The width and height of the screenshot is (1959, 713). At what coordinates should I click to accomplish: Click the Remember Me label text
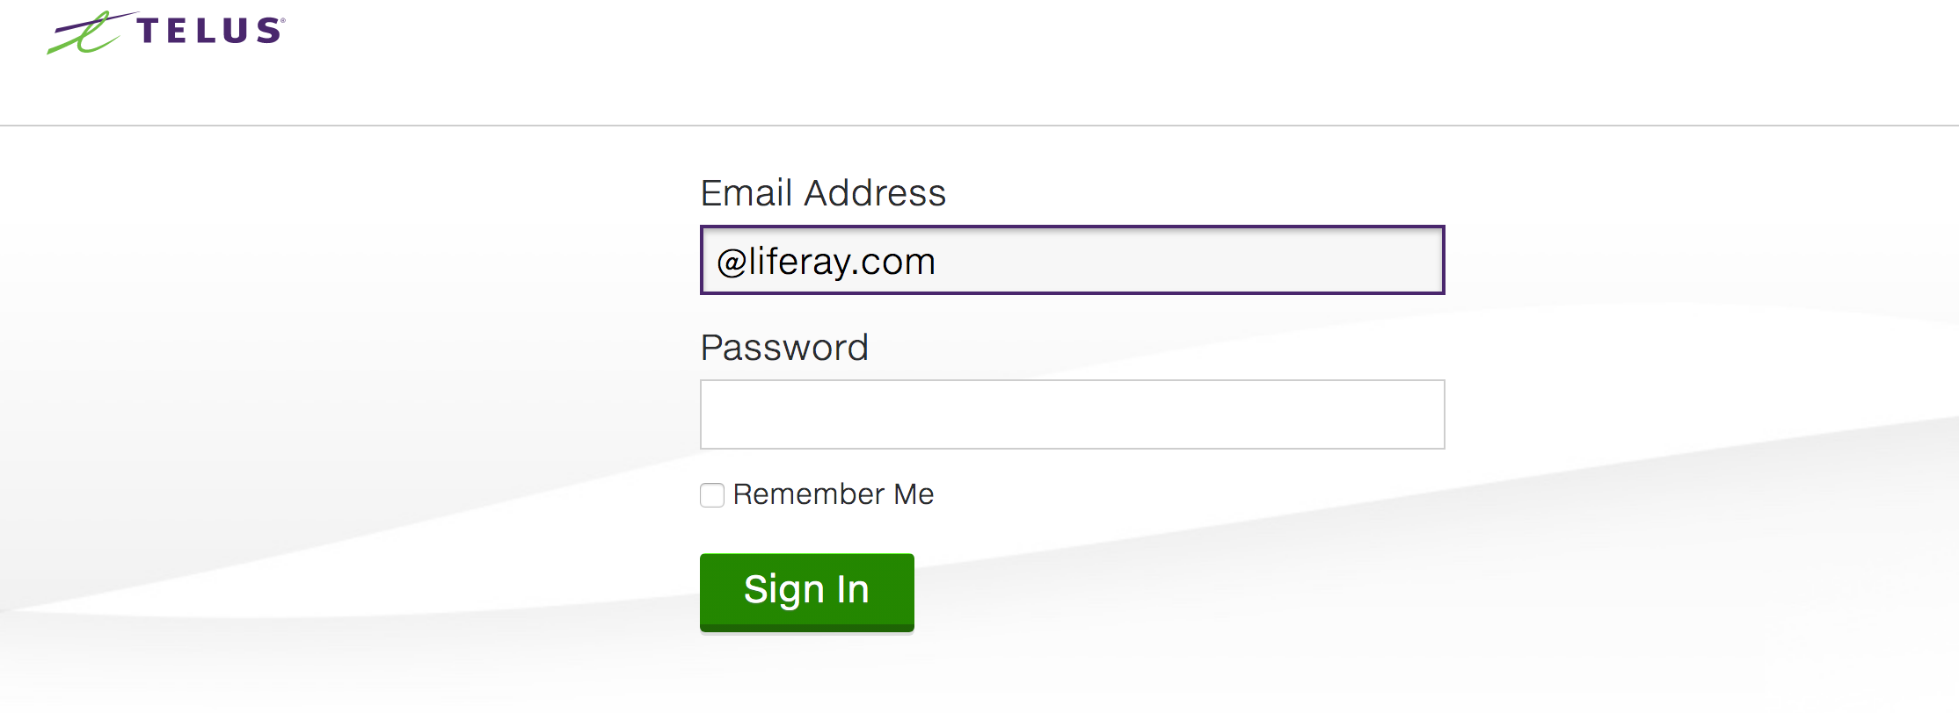833,494
